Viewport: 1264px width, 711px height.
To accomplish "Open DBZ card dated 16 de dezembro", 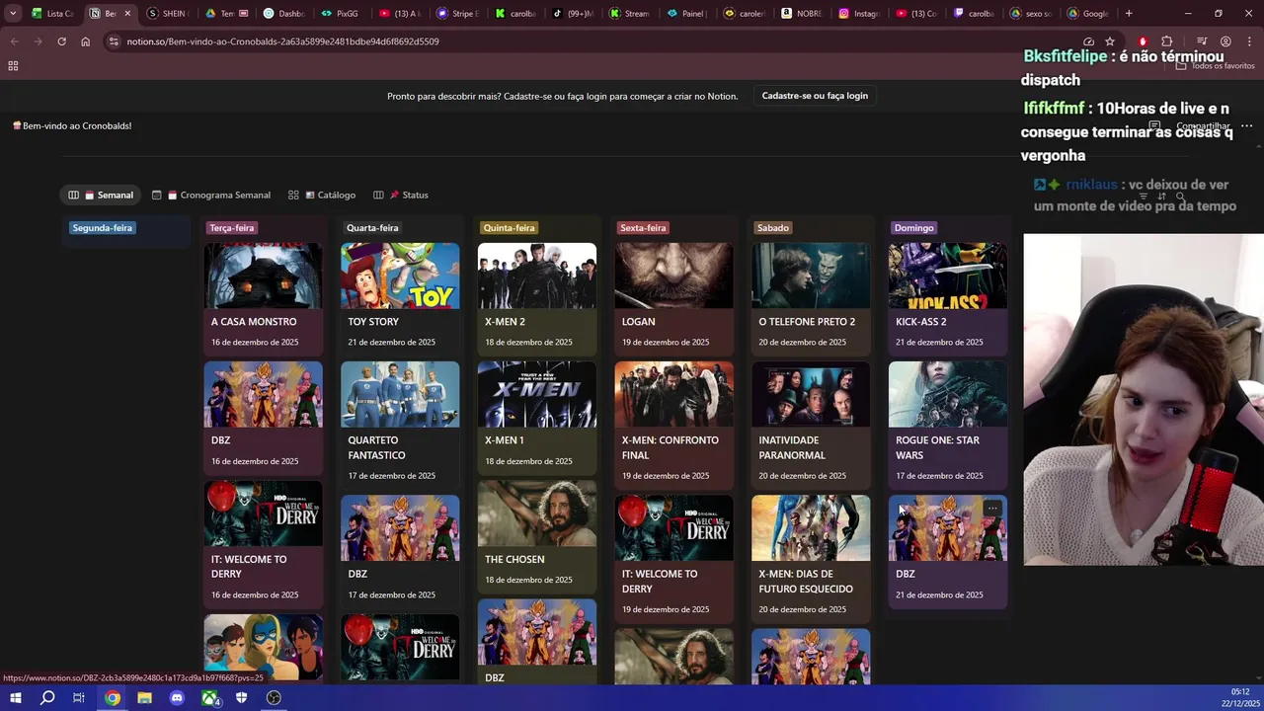I will pos(263,418).
